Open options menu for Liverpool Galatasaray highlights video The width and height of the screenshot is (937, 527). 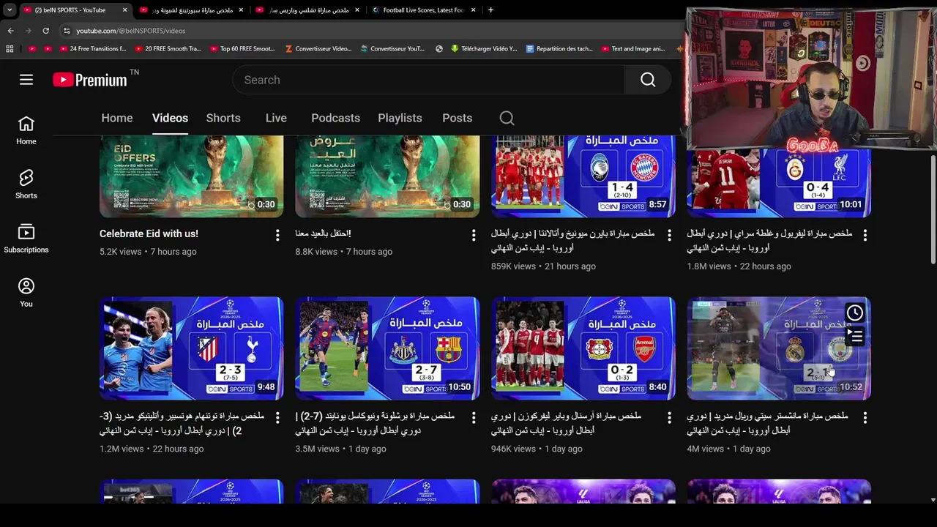click(x=865, y=235)
